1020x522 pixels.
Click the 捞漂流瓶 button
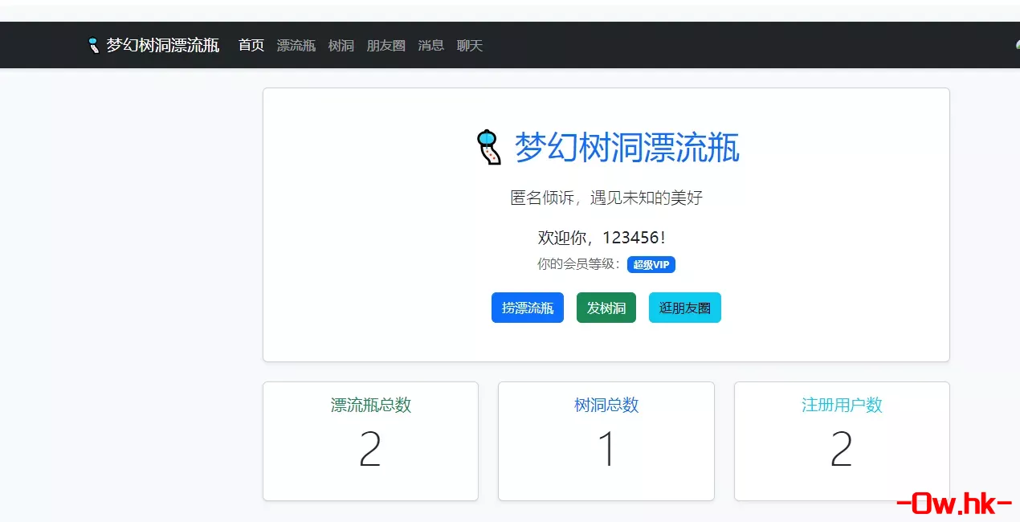(527, 308)
